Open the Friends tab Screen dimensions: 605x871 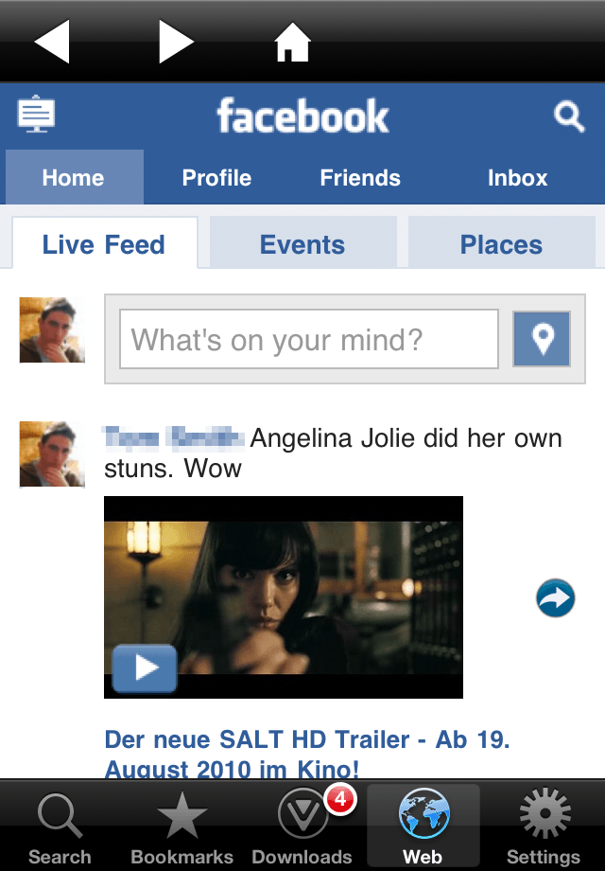(x=360, y=178)
